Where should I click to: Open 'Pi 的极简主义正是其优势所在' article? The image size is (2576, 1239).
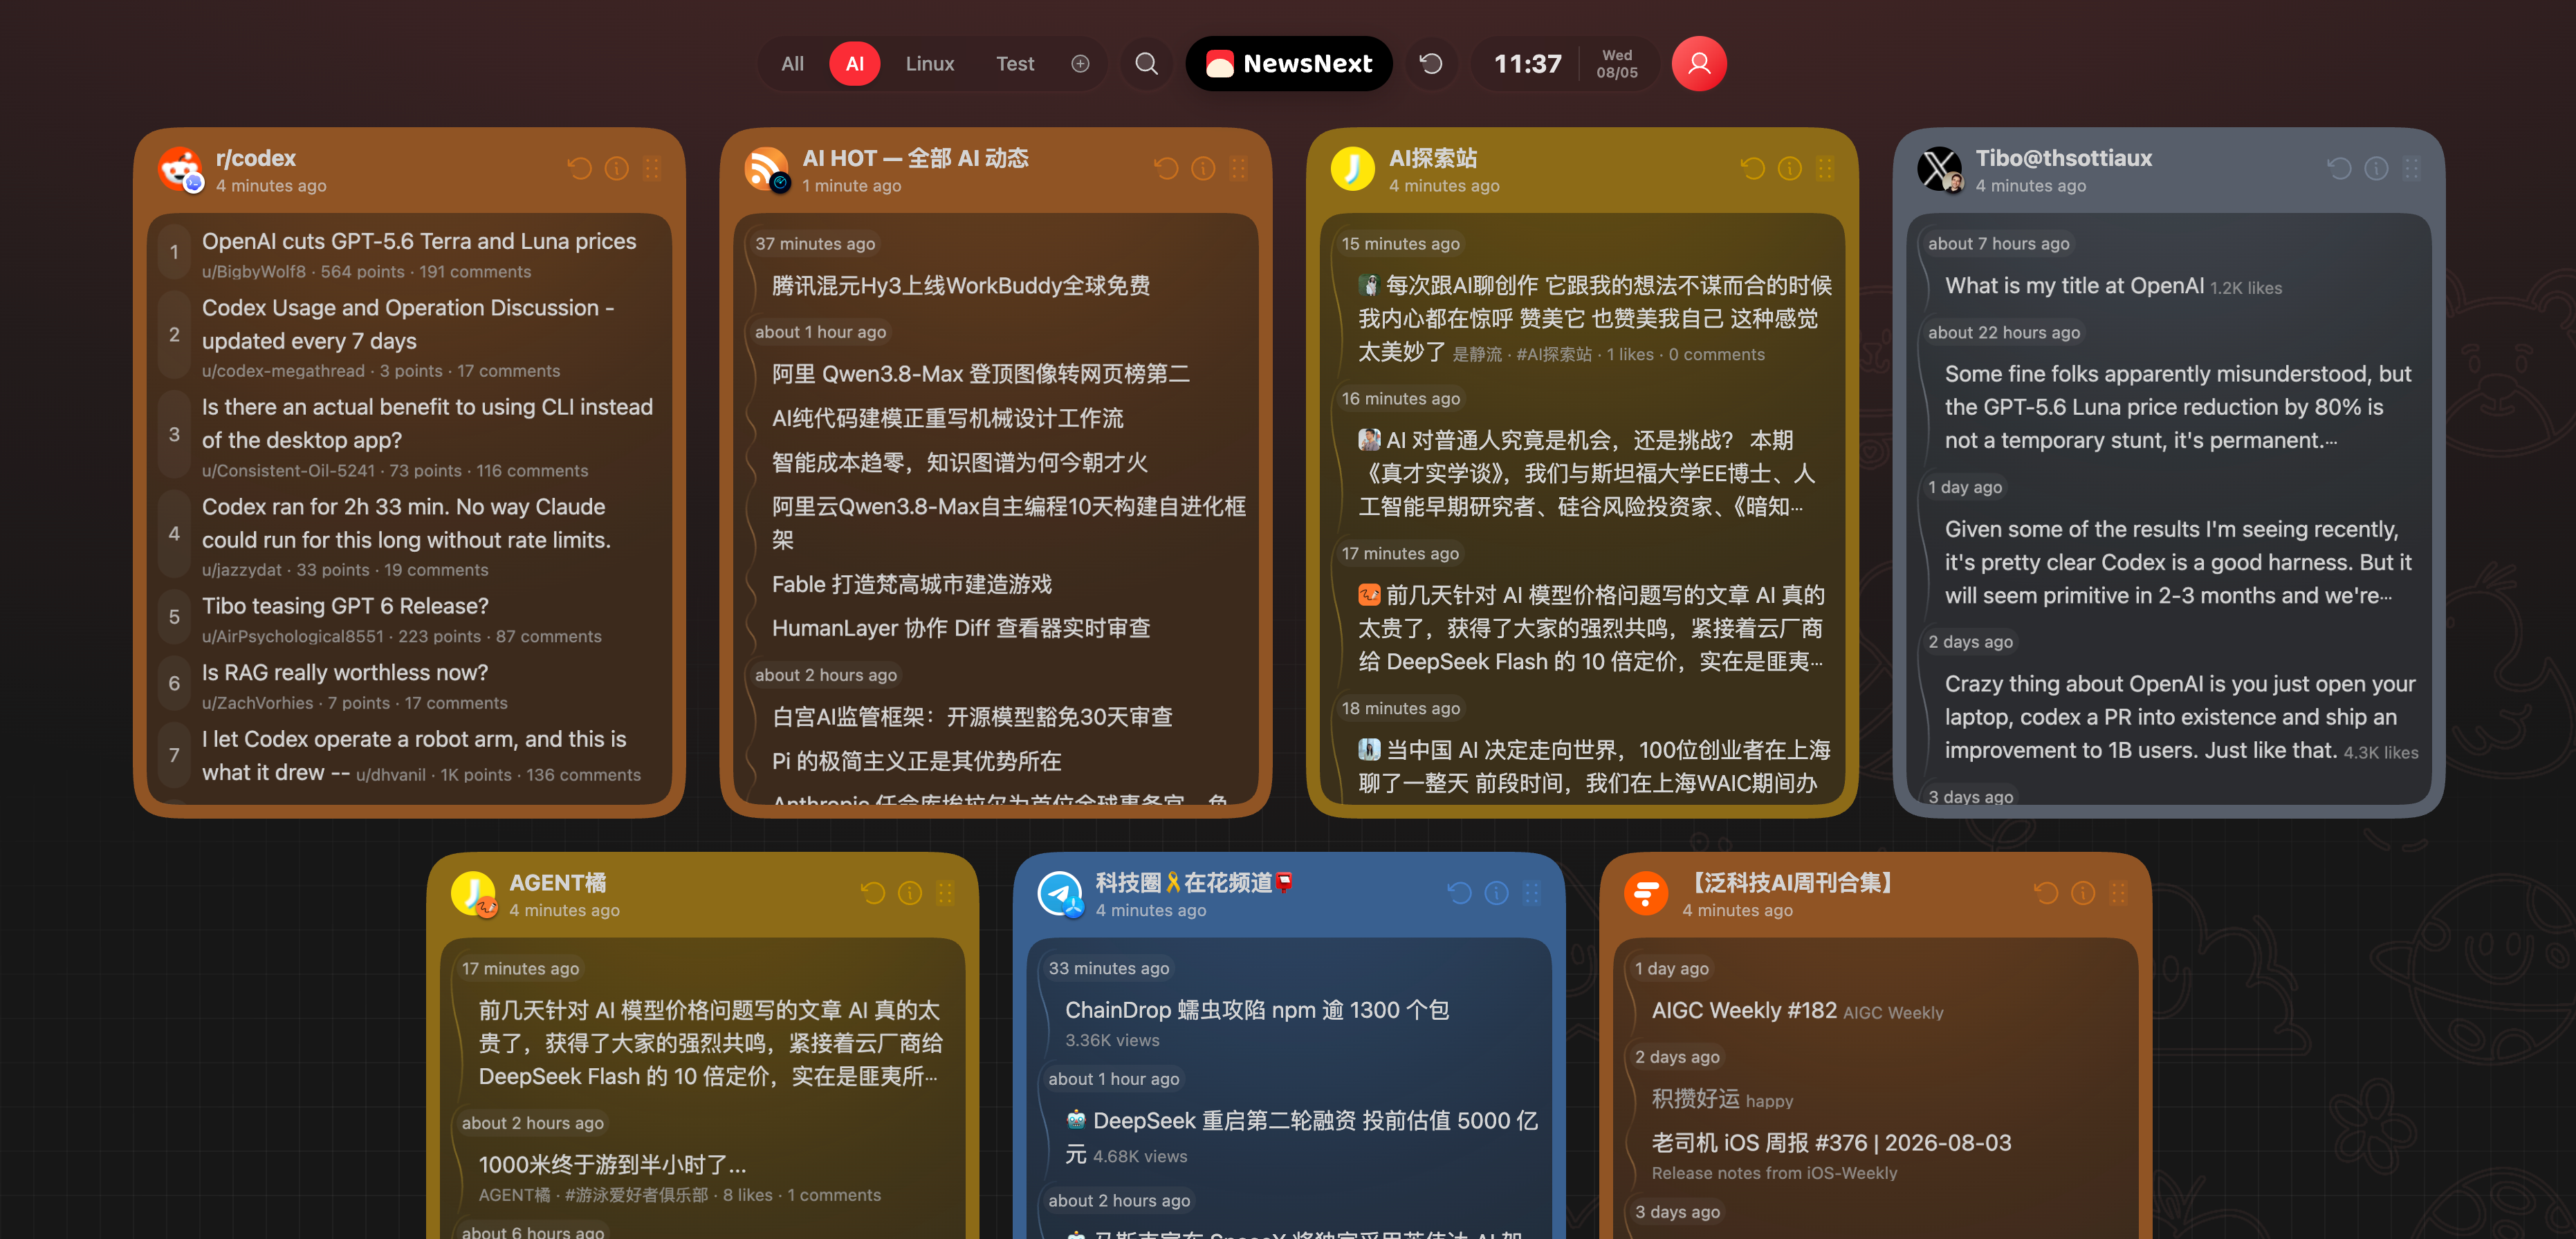(x=916, y=763)
